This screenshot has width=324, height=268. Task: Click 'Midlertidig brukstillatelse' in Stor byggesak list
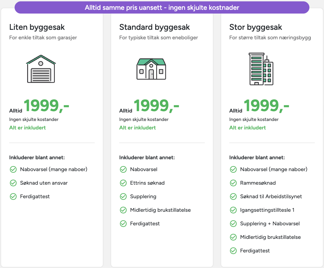click(270, 237)
